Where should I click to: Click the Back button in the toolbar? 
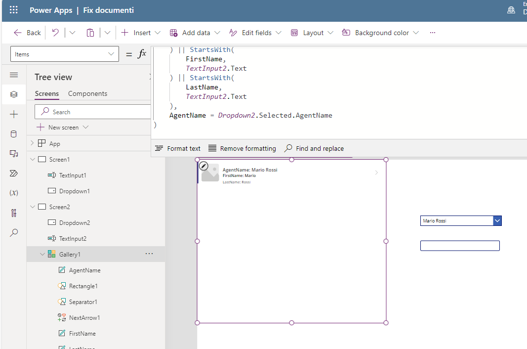[x=26, y=32]
